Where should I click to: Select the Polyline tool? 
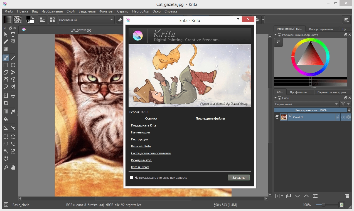click(x=13, y=72)
